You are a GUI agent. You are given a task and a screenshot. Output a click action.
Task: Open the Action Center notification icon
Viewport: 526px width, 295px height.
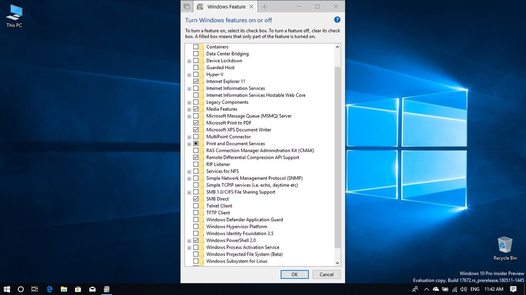[x=513, y=289]
